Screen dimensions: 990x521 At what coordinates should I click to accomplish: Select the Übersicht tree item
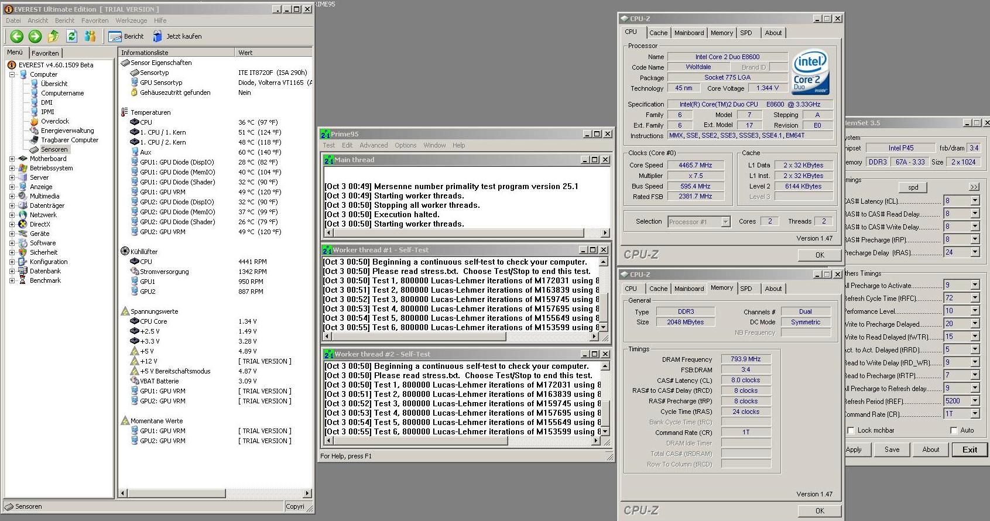pos(54,84)
